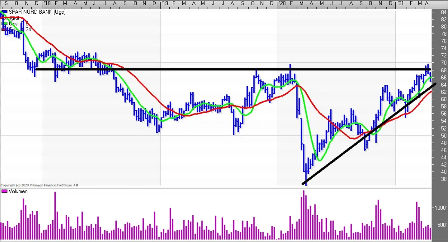Viewport: 448px width, 242px height.
Task: Click the red 24-period average legend swatch
Action: coord(4,29)
